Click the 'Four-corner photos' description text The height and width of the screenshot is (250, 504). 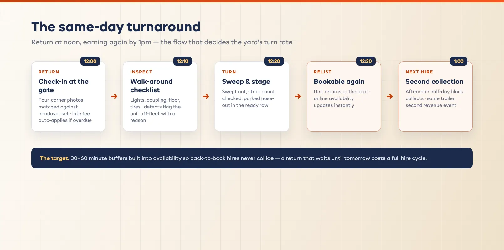pos(65,110)
